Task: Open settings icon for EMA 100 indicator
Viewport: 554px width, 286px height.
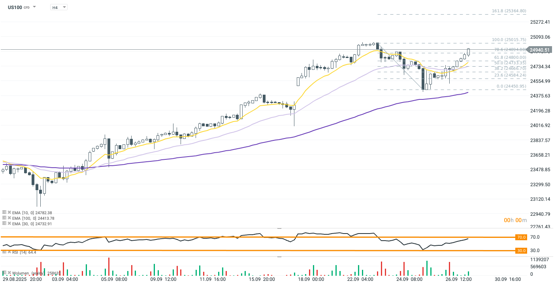Action: tap(4, 218)
